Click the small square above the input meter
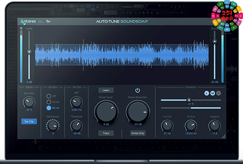 coord(21,28)
